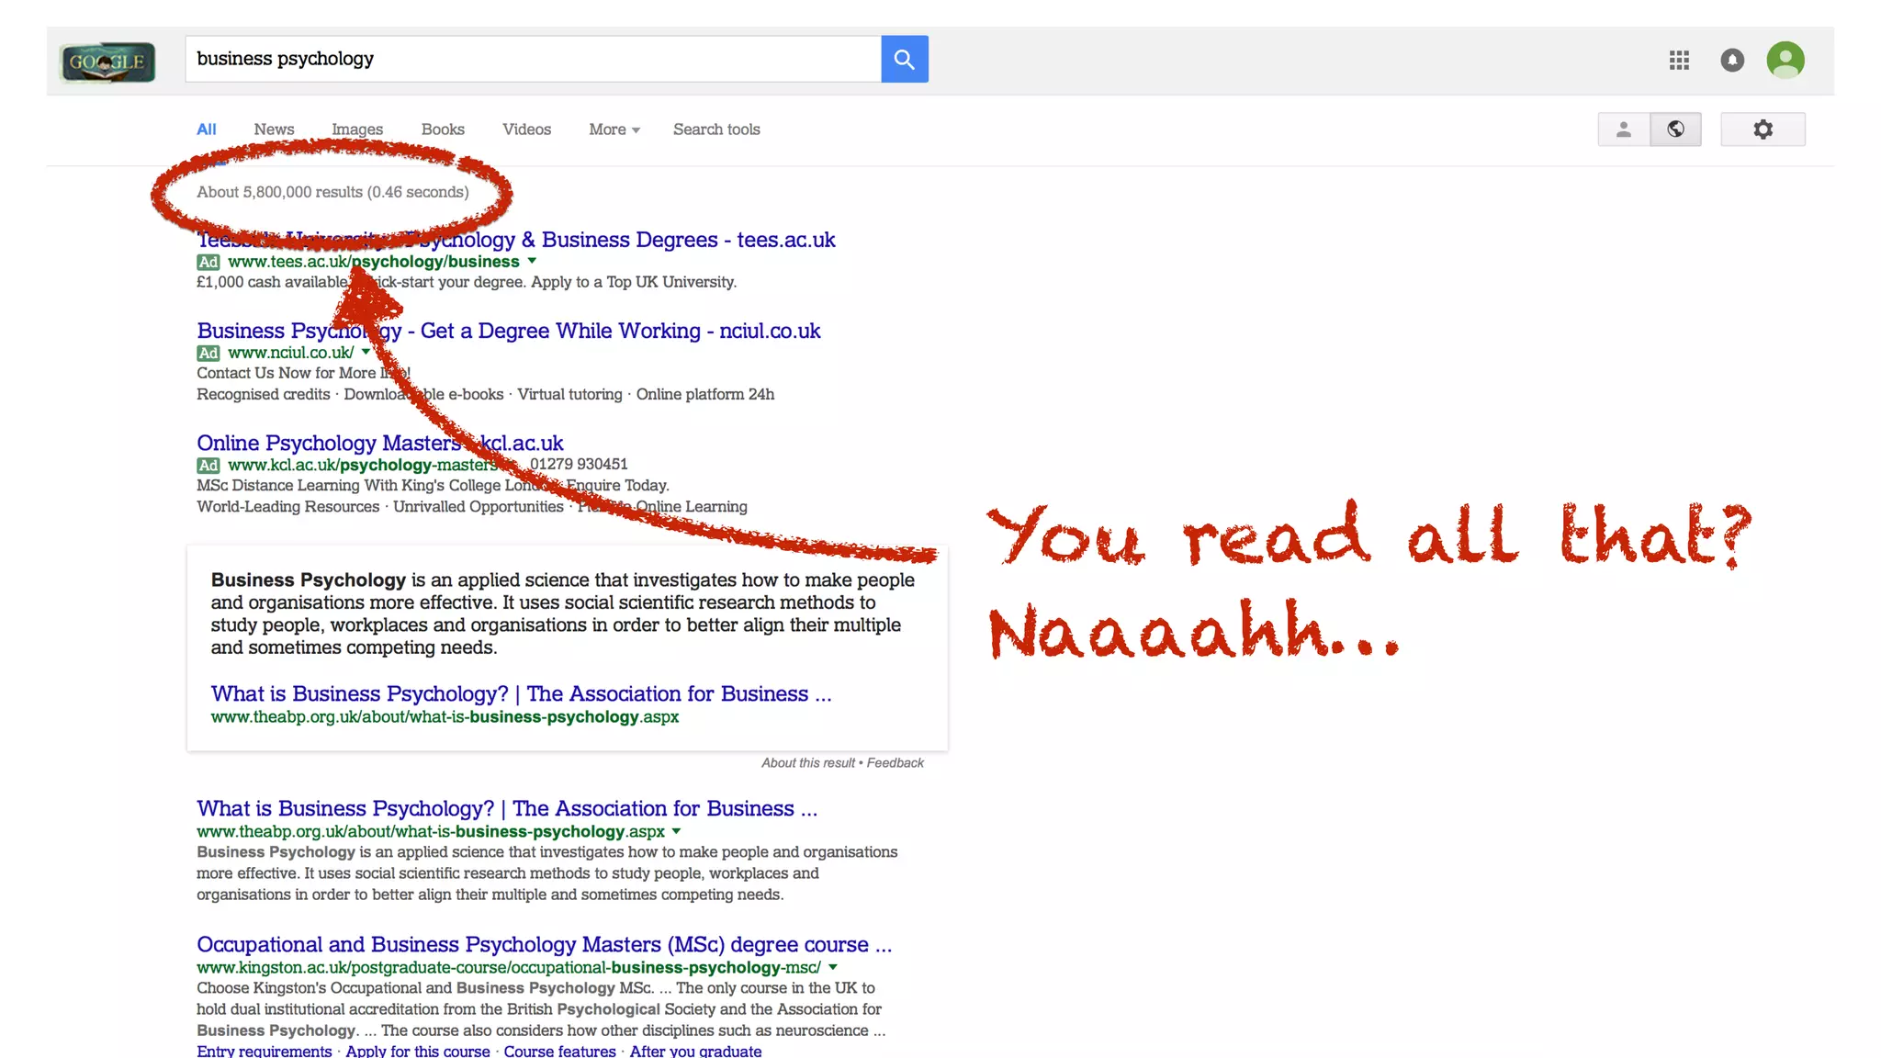Open Business Psychology Get a Degree ad link
The width and height of the screenshot is (1881, 1058).
tap(508, 331)
